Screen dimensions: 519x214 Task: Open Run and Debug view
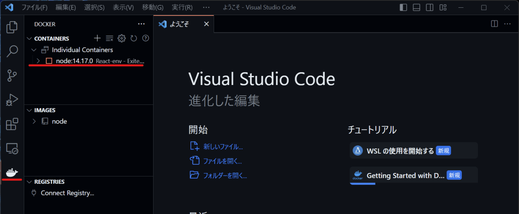(x=12, y=100)
